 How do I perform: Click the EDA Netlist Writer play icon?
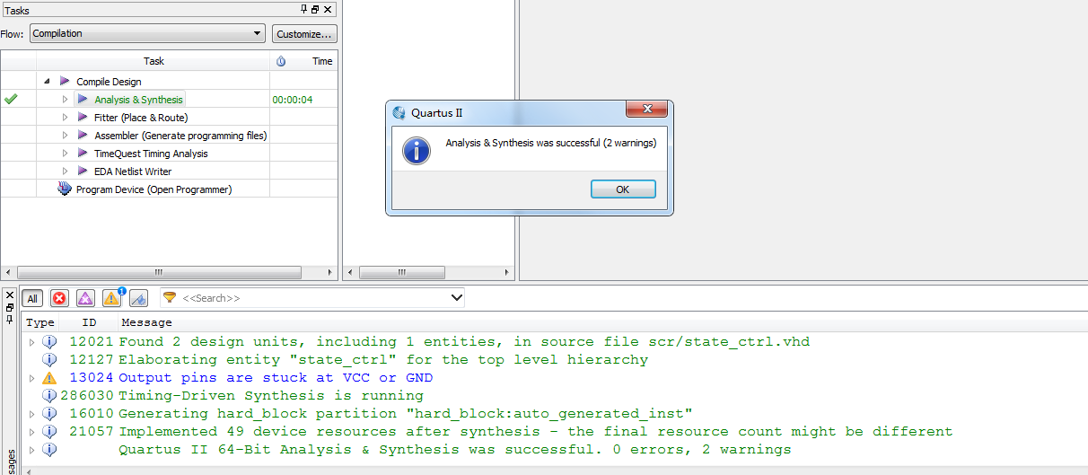point(83,172)
